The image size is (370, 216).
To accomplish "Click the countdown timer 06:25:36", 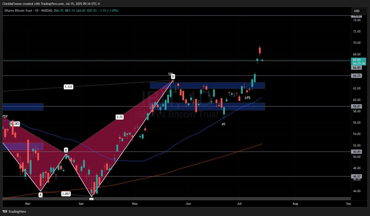I will [359, 63].
